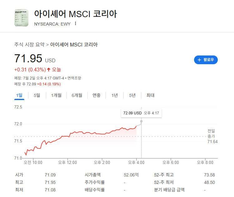The image size is (234, 197).
Task: Select the 1일 chart range tab
Action: click(19, 95)
